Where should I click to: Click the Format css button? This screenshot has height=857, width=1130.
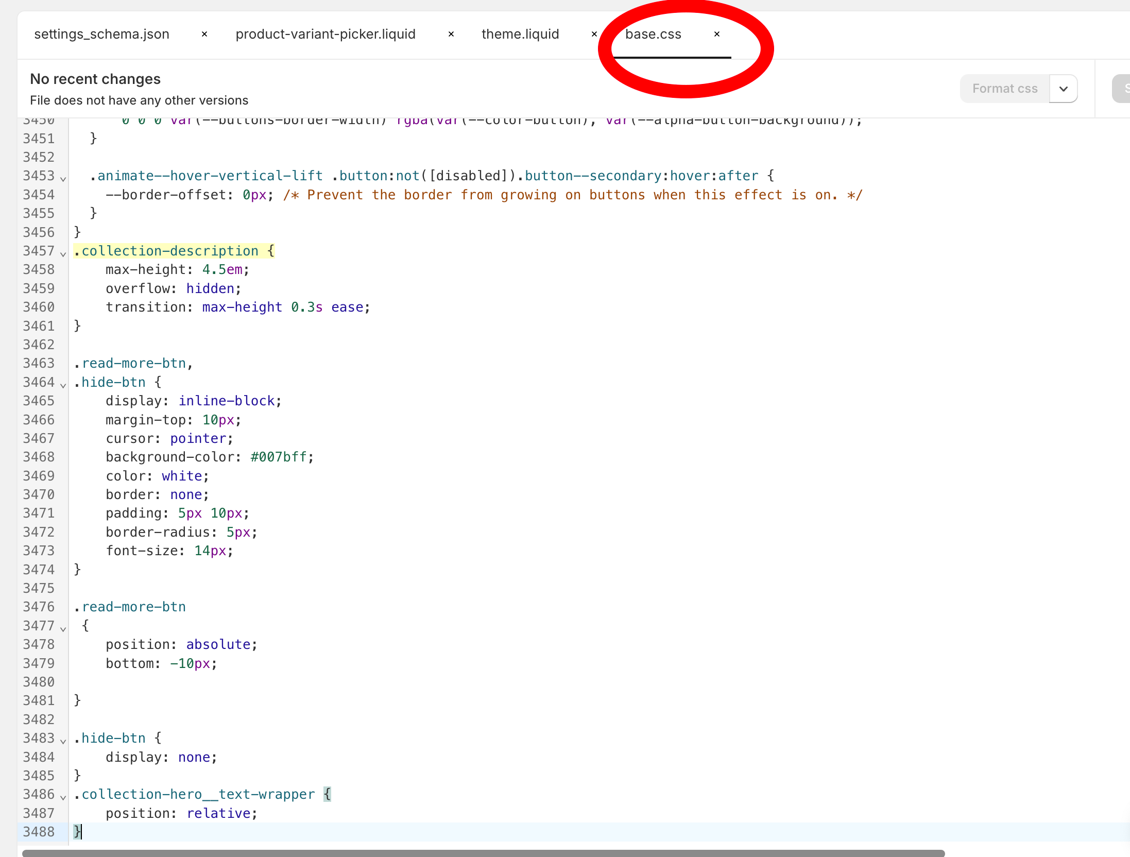(x=1004, y=89)
